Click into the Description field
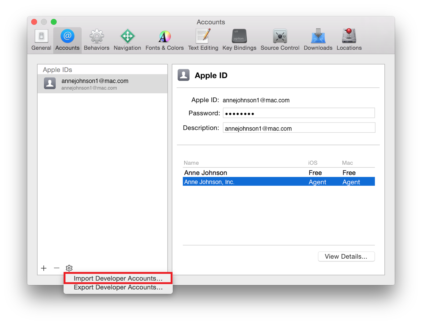 [x=299, y=128]
